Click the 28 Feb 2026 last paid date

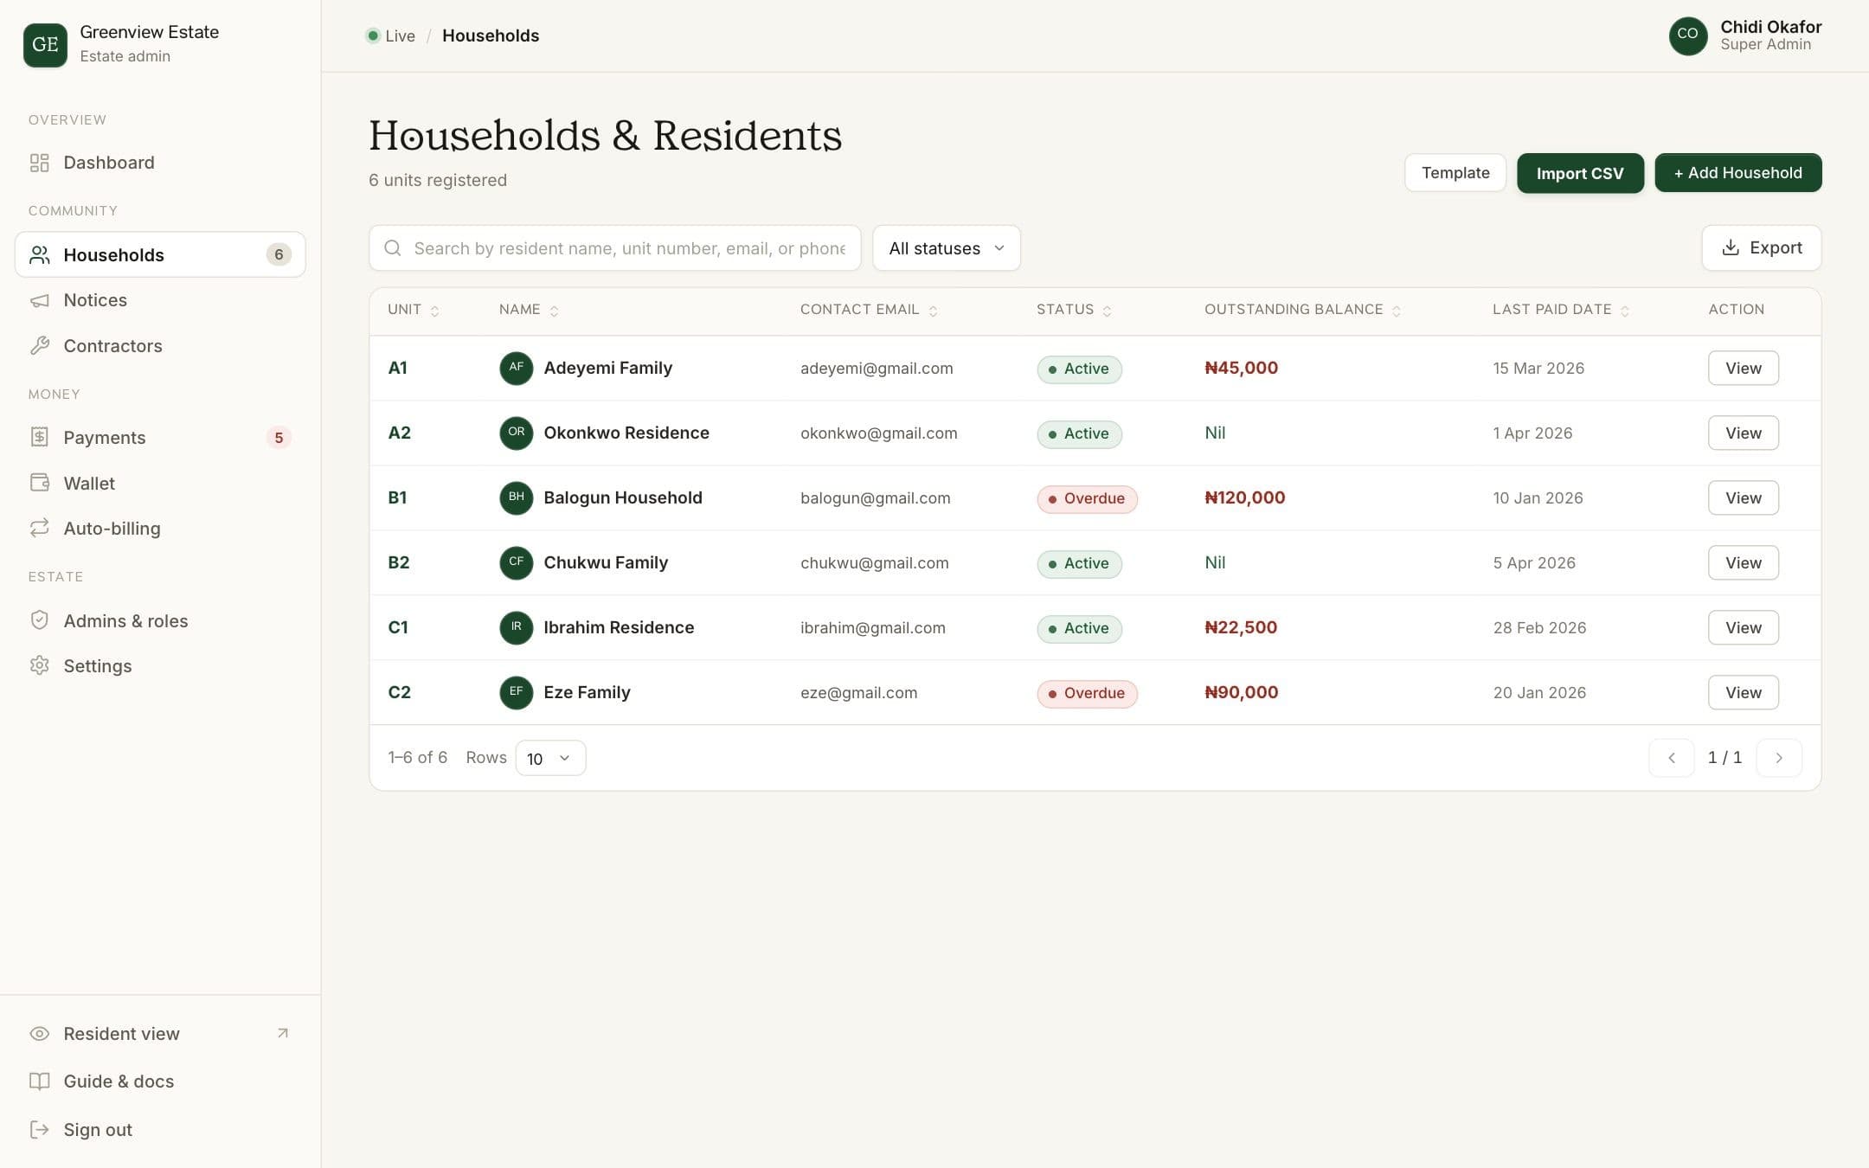click(1539, 627)
